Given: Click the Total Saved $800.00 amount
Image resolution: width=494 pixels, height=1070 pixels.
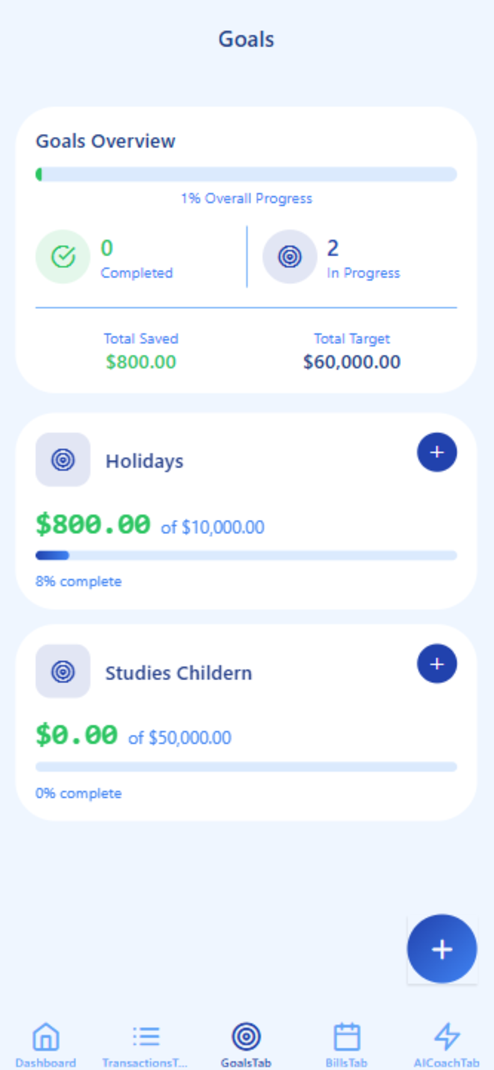Looking at the screenshot, I should click(140, 362).
